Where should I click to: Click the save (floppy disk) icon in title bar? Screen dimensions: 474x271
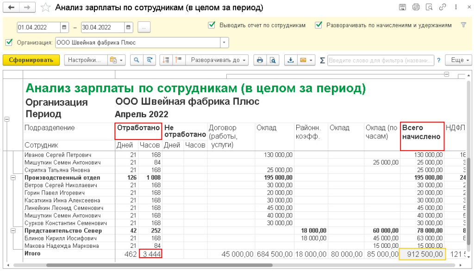[402, 7]
